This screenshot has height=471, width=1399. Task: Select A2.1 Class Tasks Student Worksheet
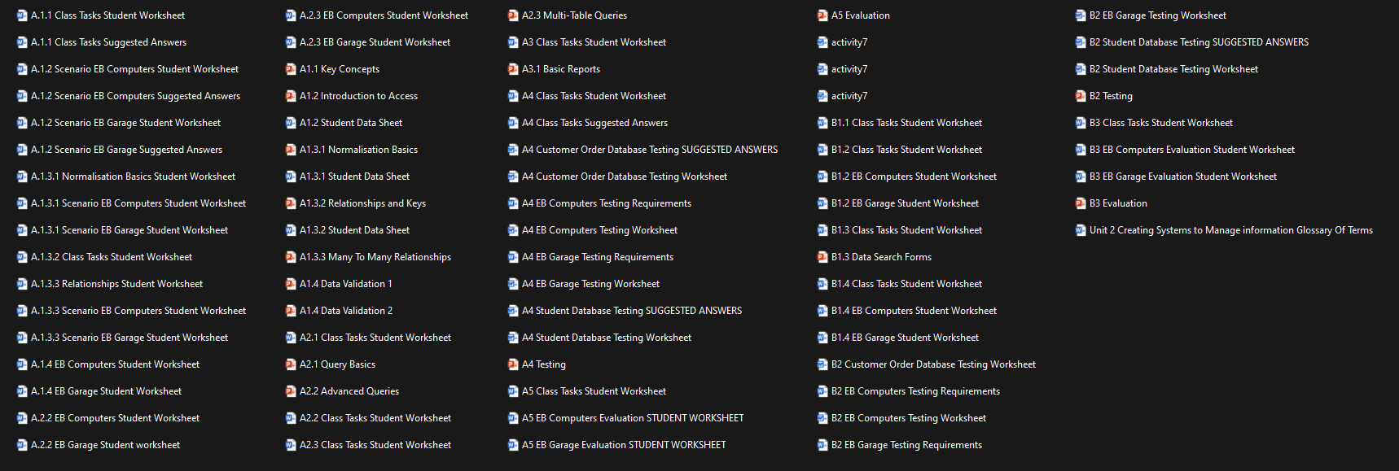(375, 338)
